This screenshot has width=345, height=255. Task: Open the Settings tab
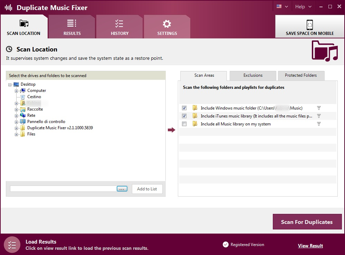click(x=167, y=27)
